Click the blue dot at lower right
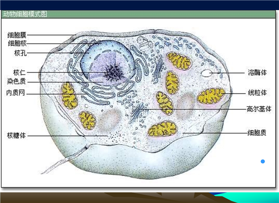This screenshot has height=203, width=279. (x=263, y=161)
